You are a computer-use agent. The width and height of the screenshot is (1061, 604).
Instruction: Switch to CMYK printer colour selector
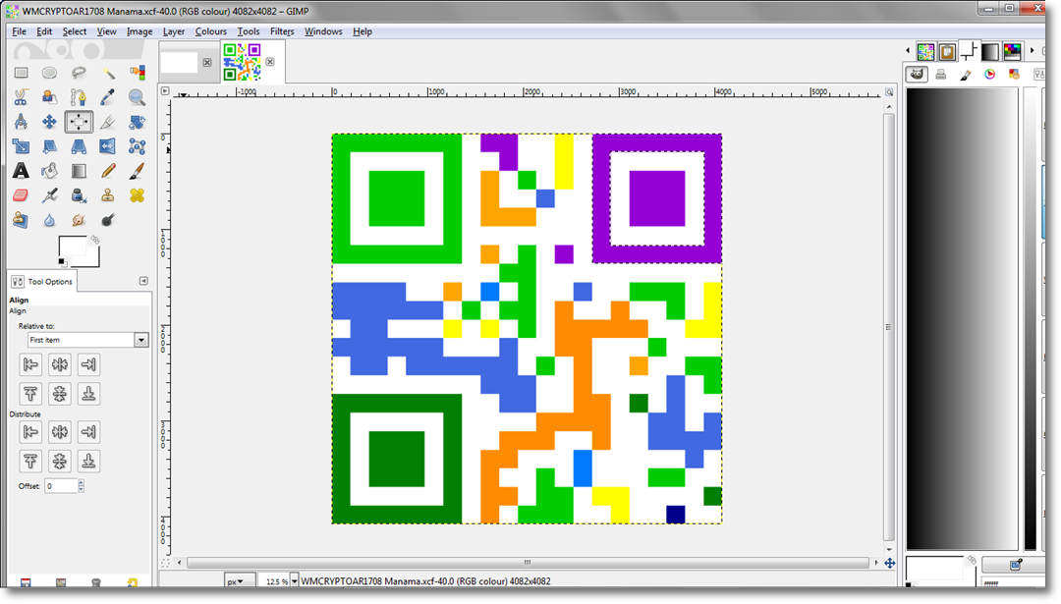pos(941,75)
